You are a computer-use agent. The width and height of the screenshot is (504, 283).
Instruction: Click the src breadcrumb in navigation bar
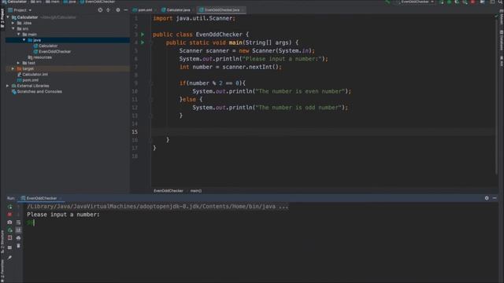[x=36, y=2]
